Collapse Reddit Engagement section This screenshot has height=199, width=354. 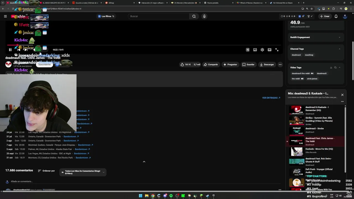339,37
